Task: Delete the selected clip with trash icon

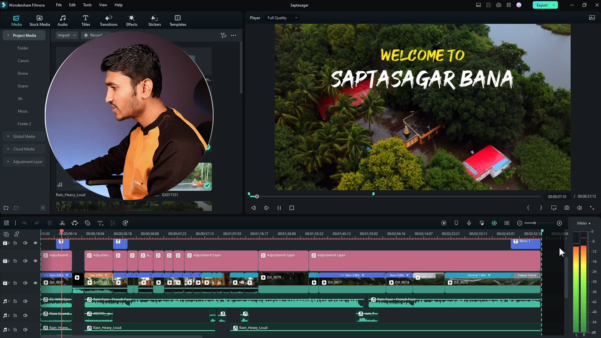Action: 49,223
